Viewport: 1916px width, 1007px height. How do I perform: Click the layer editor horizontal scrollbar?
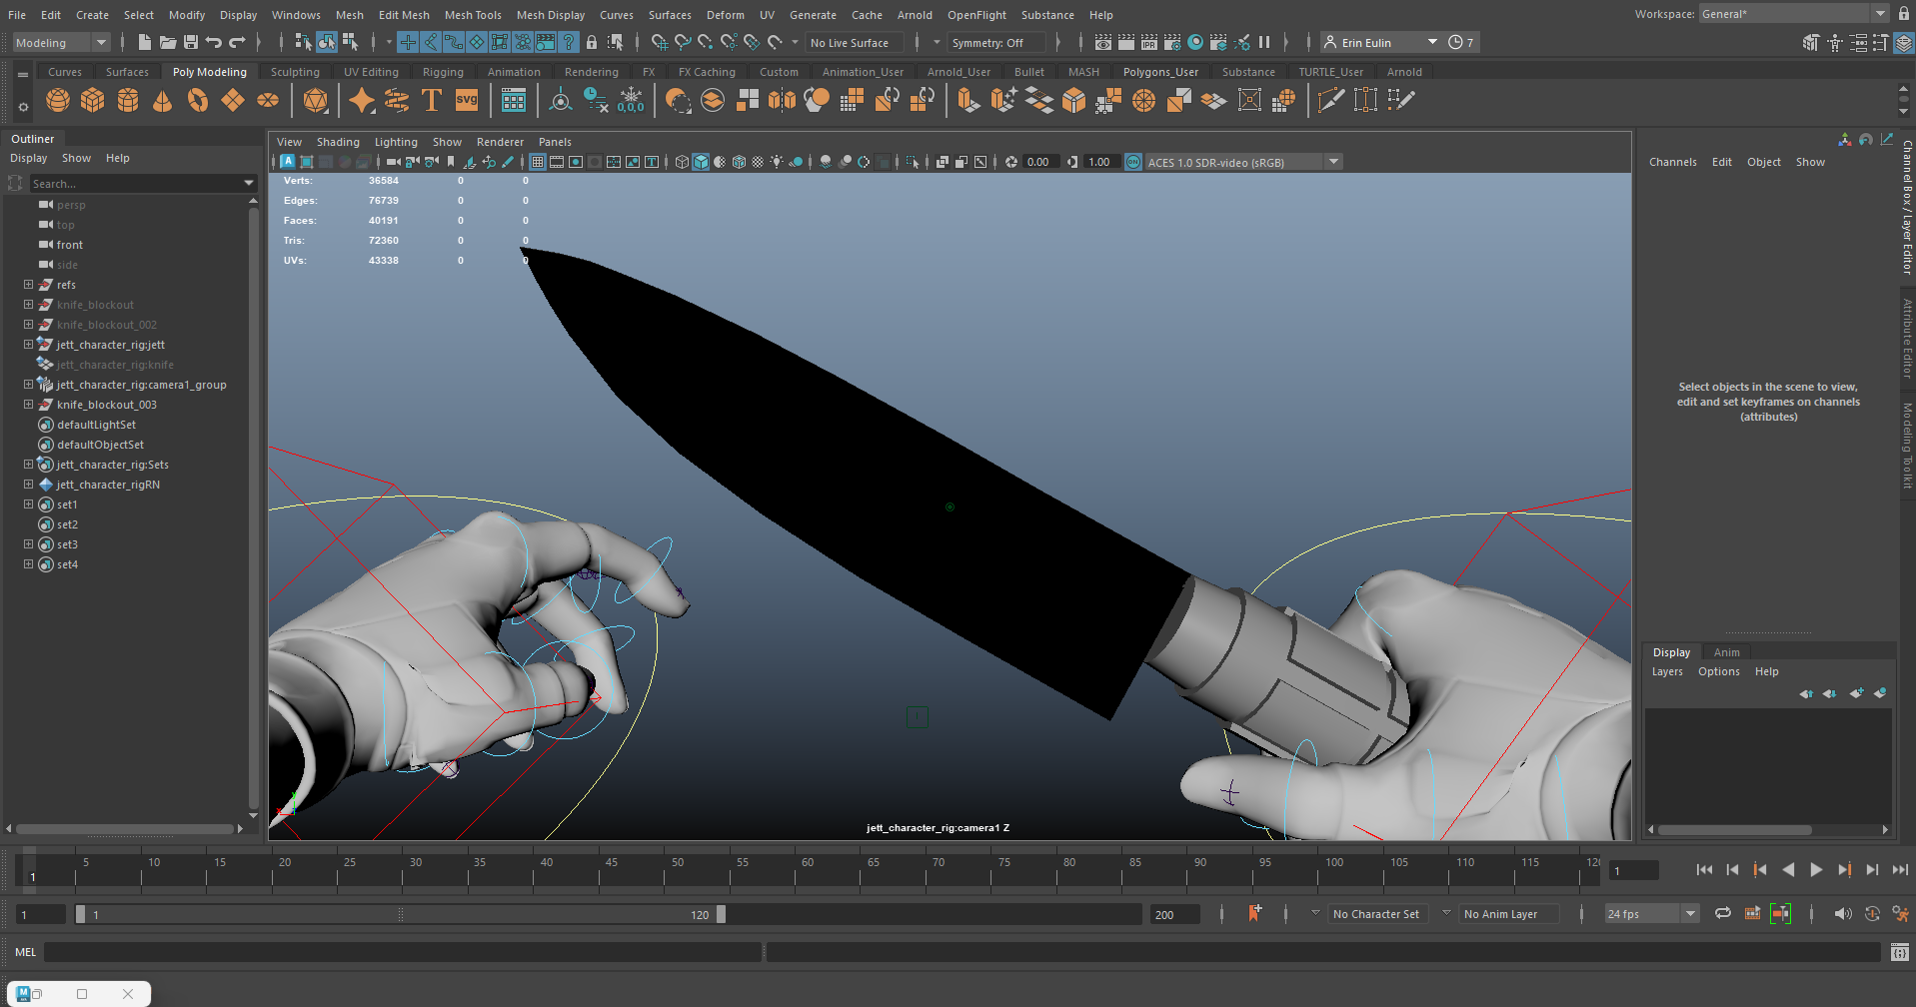tap(1735, 830)
